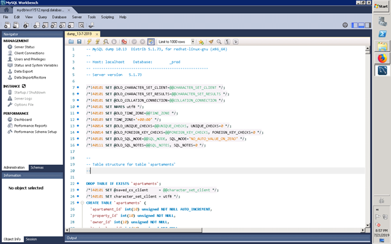This screenshot has width=391, height=244.
Task: Toggle word wrapping in editor
Action: 235,41
